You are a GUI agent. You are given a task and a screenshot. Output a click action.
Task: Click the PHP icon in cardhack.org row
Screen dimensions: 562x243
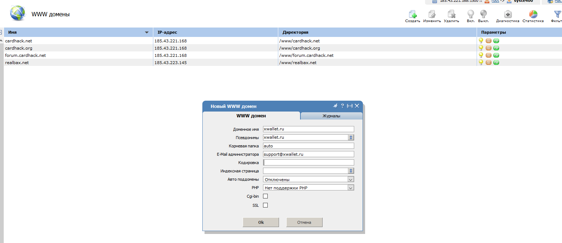pyautogui.click(x=496, y=48)
